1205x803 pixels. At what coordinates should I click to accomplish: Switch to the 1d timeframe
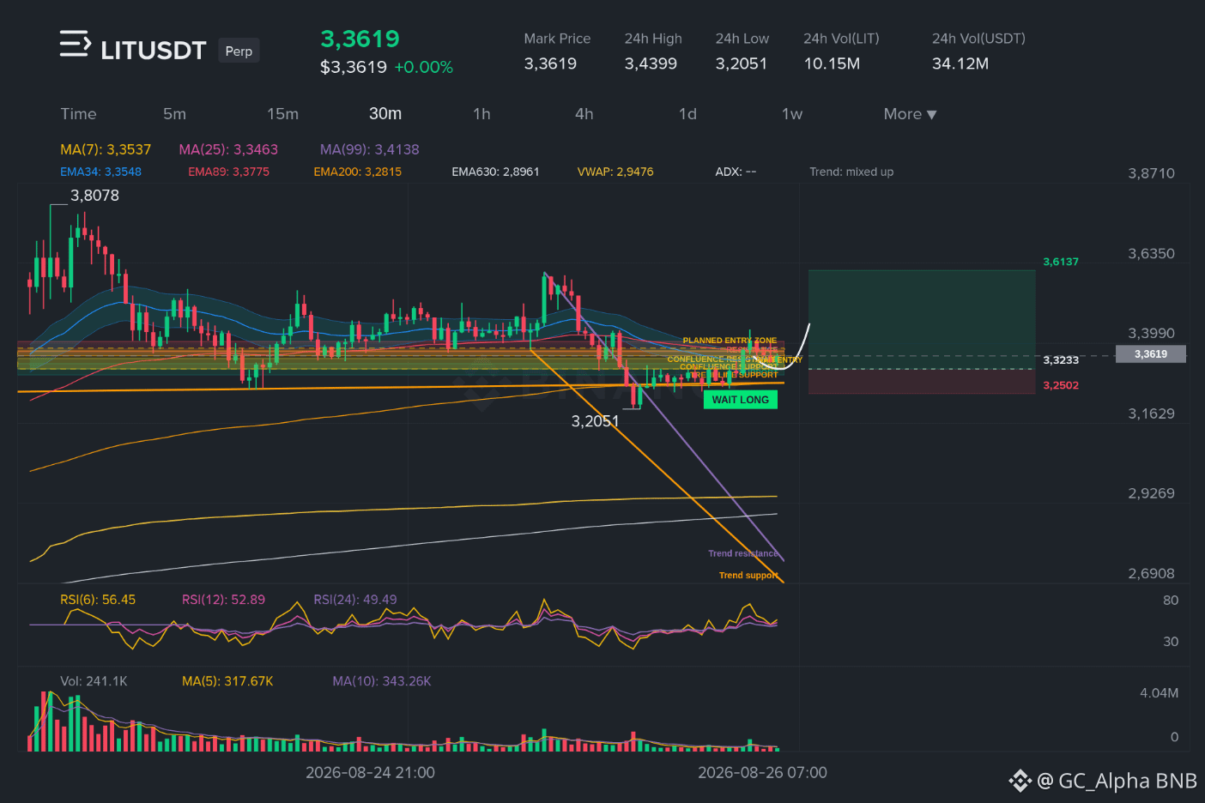687,114
